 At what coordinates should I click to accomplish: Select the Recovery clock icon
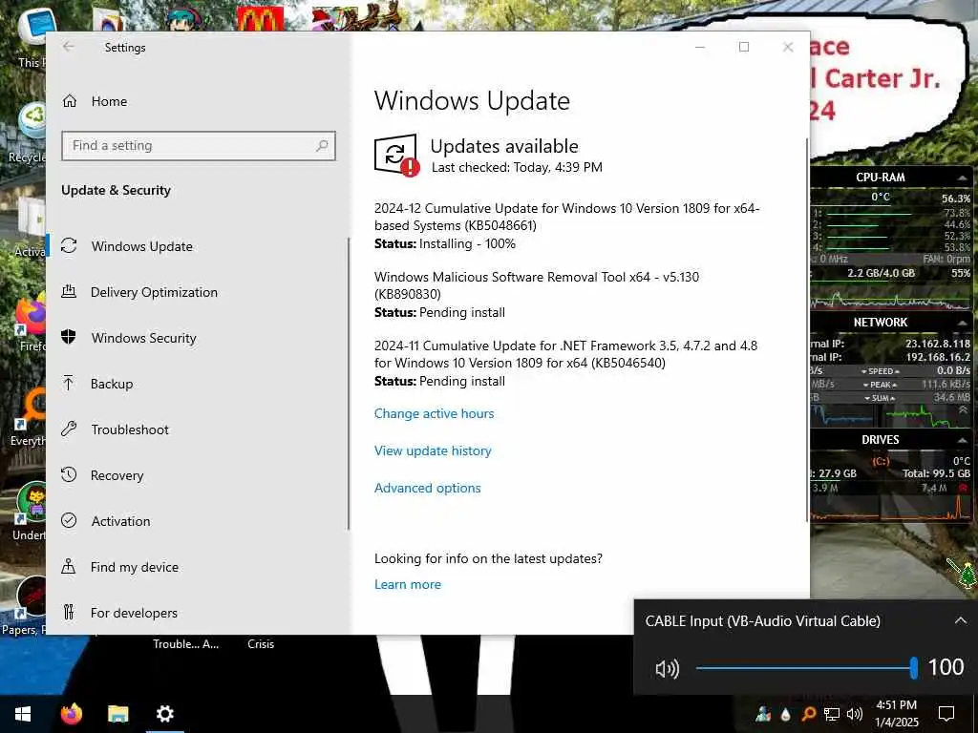pyautogui.click(x=69, y=474)
